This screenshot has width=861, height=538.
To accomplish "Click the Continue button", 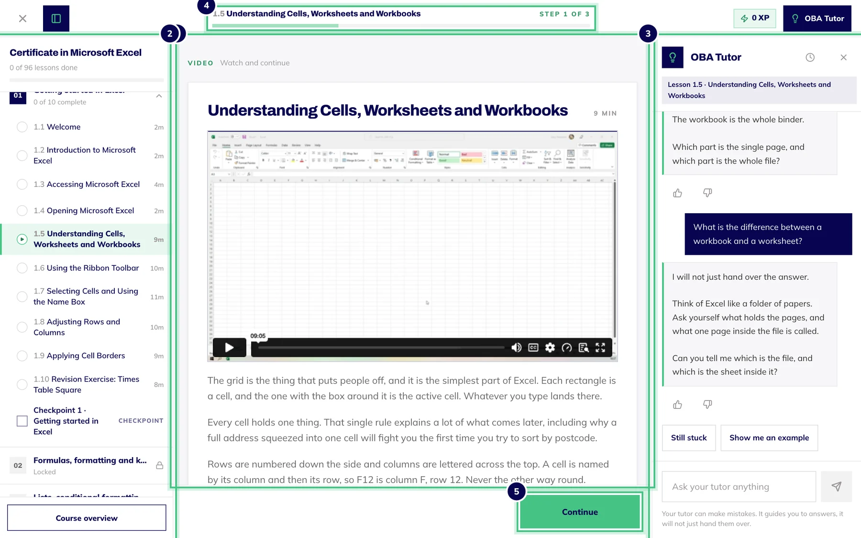I will pyautogui.click(x=580, y=512).
